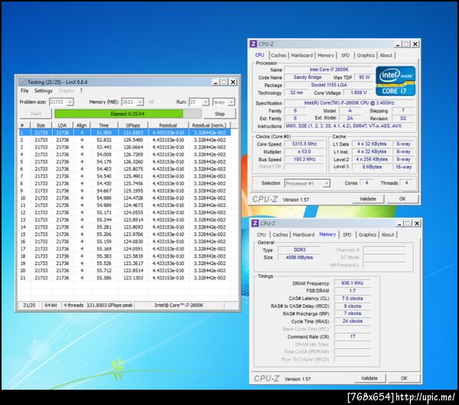
Task: Open the 'times' unit dropdown
Action: tap(231, 102)
